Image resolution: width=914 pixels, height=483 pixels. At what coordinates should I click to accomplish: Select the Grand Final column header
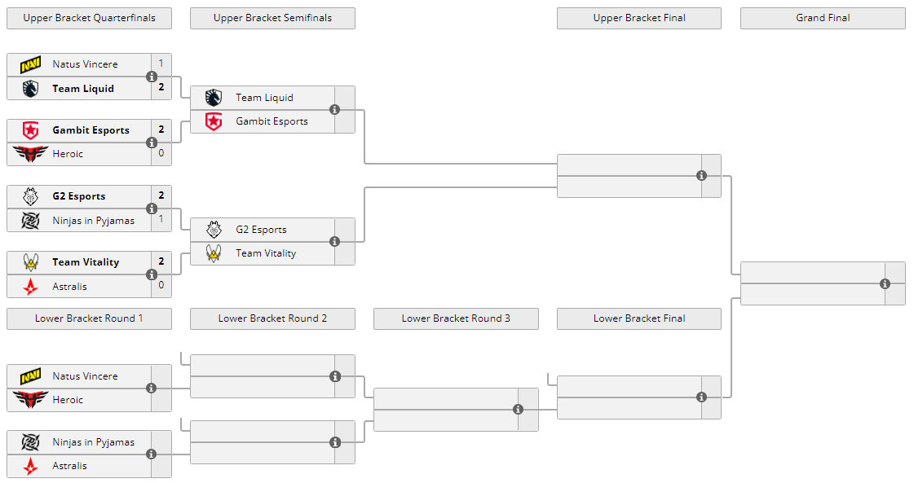pyautogui.click(x=823, y=18)
